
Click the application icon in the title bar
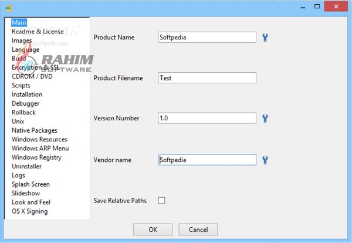pyautogui.click(x=9, y=9)
